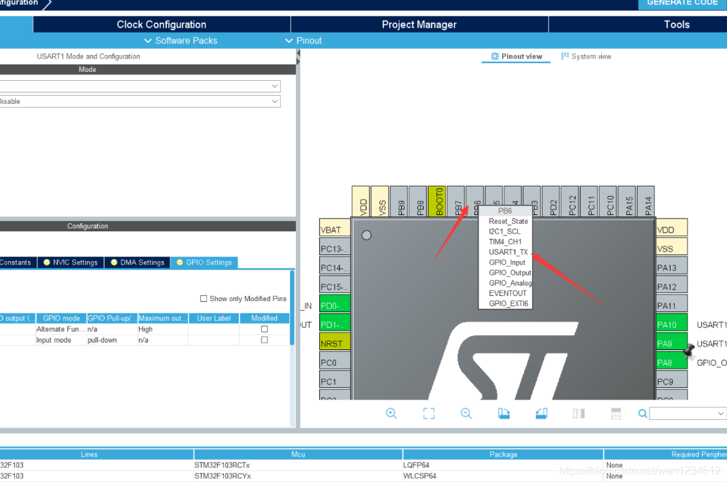Click the zoom out magnifier icon
The image size is (727, 483).
(x=466, y=413)
